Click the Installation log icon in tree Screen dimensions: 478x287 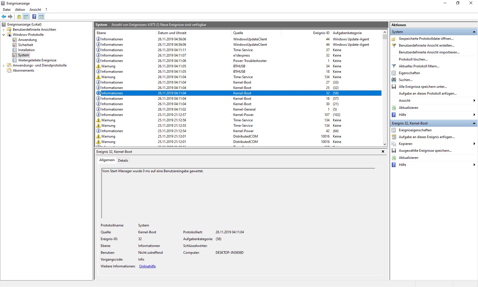tap(15, 50)
